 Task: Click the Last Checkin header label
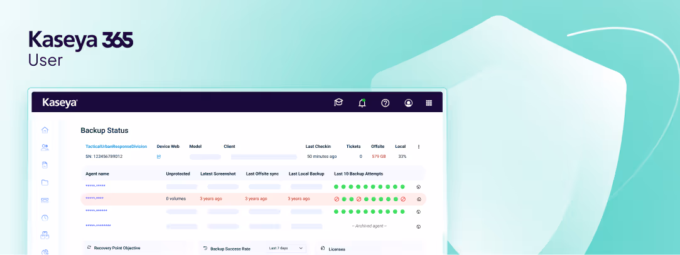click(x=318, y=147)
